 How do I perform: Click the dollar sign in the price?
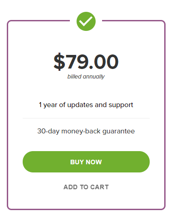coord(59,62)
